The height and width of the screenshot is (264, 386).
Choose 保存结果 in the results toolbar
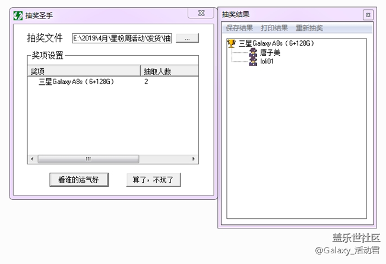click(x=239, y=28)
